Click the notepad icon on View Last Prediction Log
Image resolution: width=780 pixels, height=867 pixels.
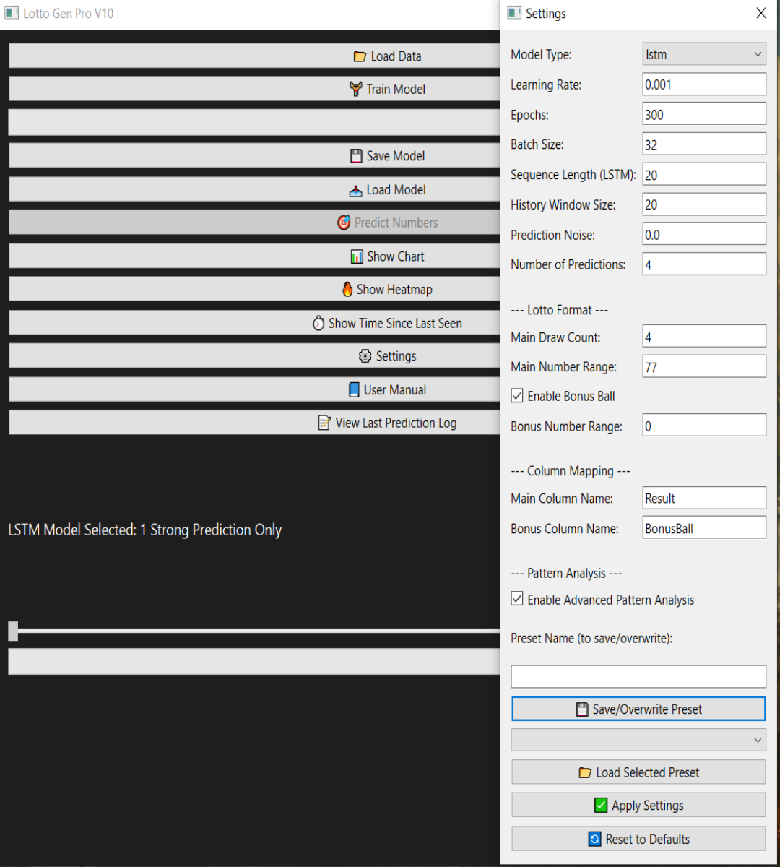[325, 423]
